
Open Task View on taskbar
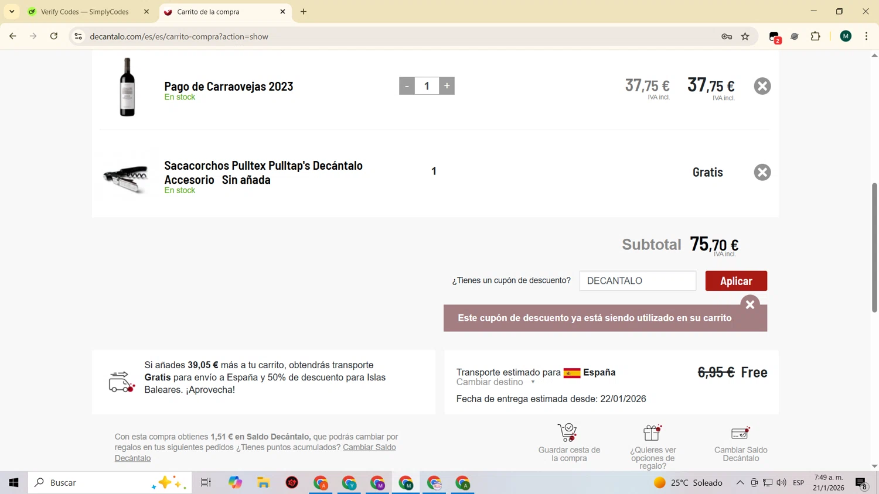pyautogui.click(x=206, y=483)
